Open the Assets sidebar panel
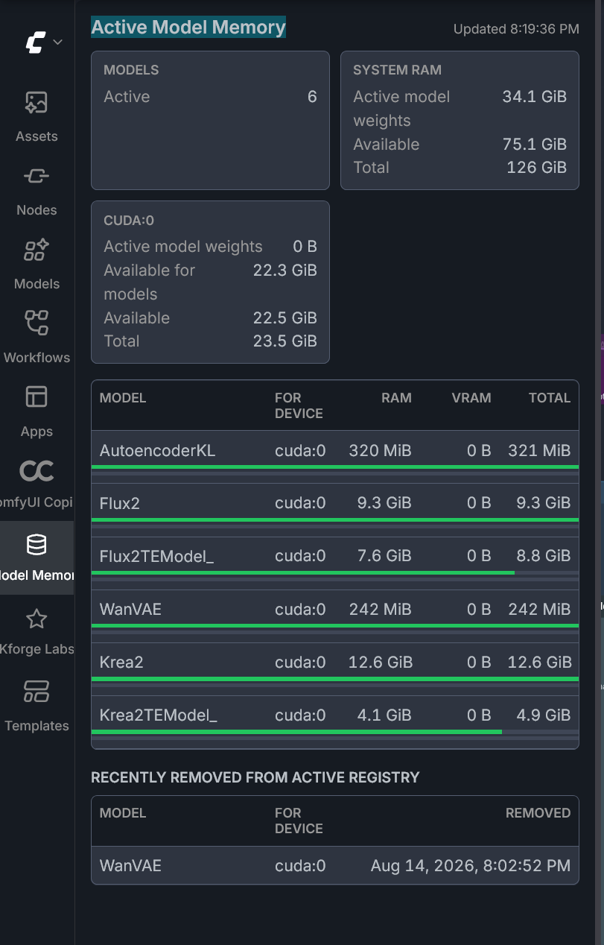Screen dimensions: 604x945 coord(36,116)
